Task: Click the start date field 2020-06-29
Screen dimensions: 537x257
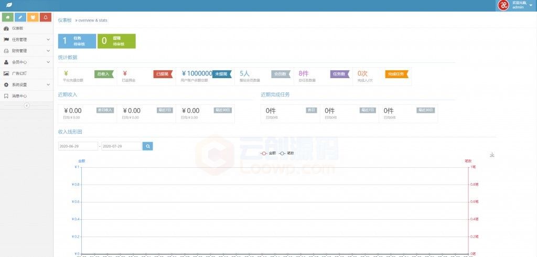Action: (78, 146)
